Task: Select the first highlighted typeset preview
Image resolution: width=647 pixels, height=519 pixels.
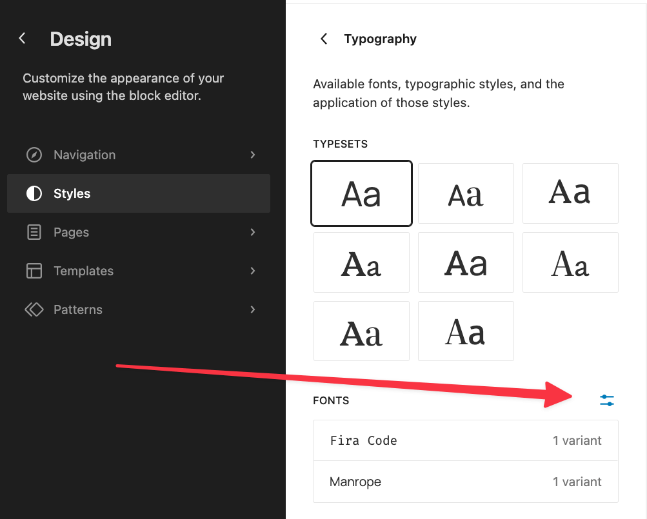Action: (x=361, y=193)
